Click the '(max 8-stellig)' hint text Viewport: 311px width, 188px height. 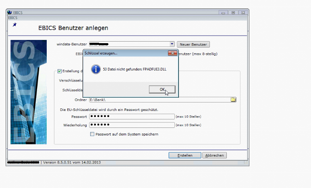(205, 54)
